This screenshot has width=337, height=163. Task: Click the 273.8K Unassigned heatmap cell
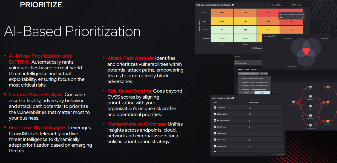222,38
